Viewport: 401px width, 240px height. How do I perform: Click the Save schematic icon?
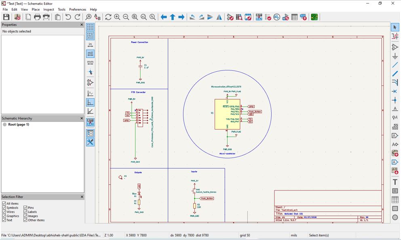point(6,17)
